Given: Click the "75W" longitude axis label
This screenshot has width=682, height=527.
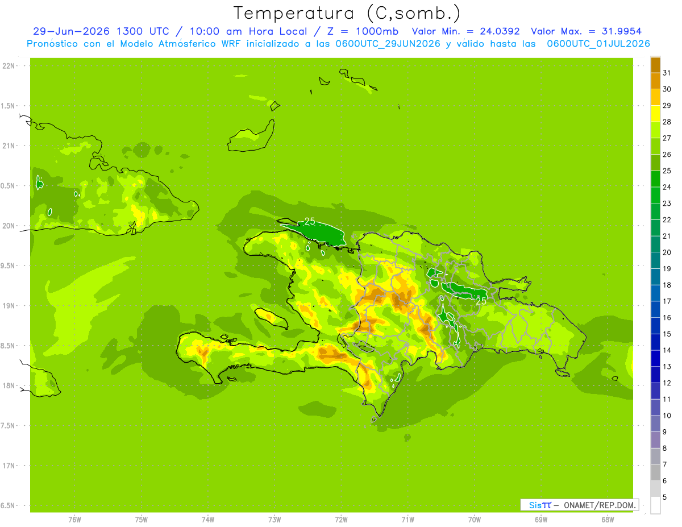Looking at the screenshot, I should tap(142, 520).
